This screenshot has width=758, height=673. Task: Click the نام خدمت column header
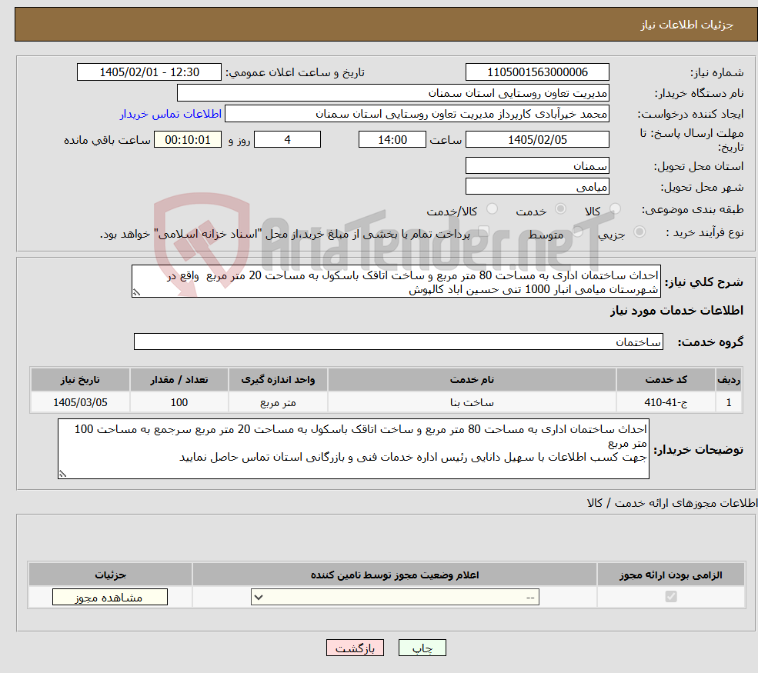point(472,380)
